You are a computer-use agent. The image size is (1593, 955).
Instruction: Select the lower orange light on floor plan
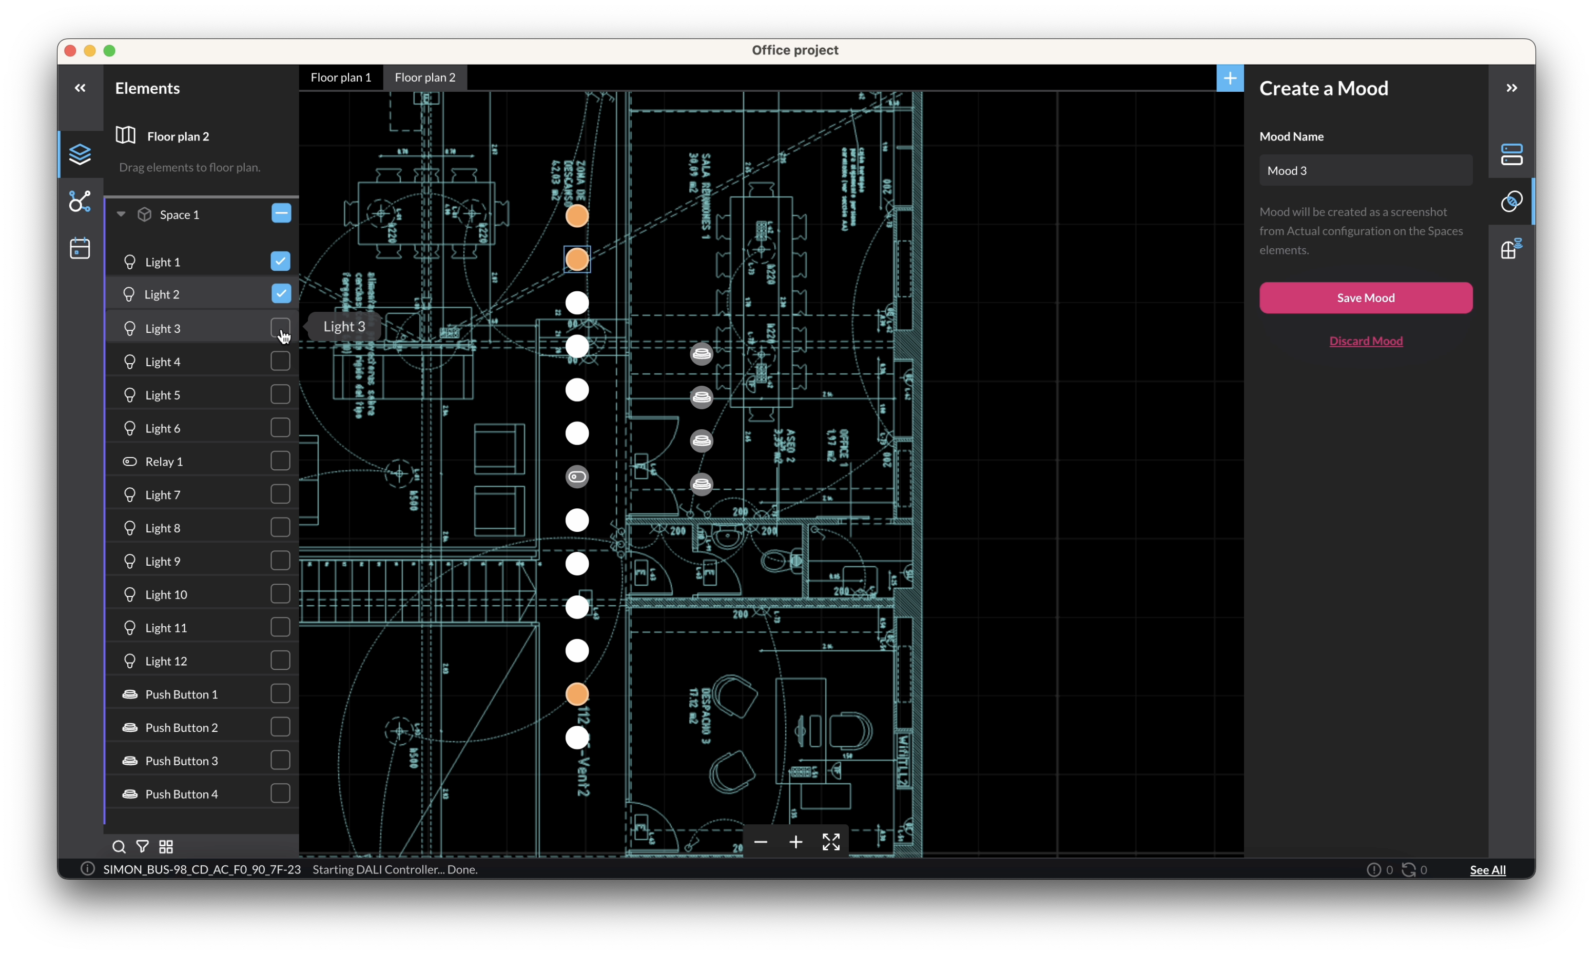[x=577, y=694]
